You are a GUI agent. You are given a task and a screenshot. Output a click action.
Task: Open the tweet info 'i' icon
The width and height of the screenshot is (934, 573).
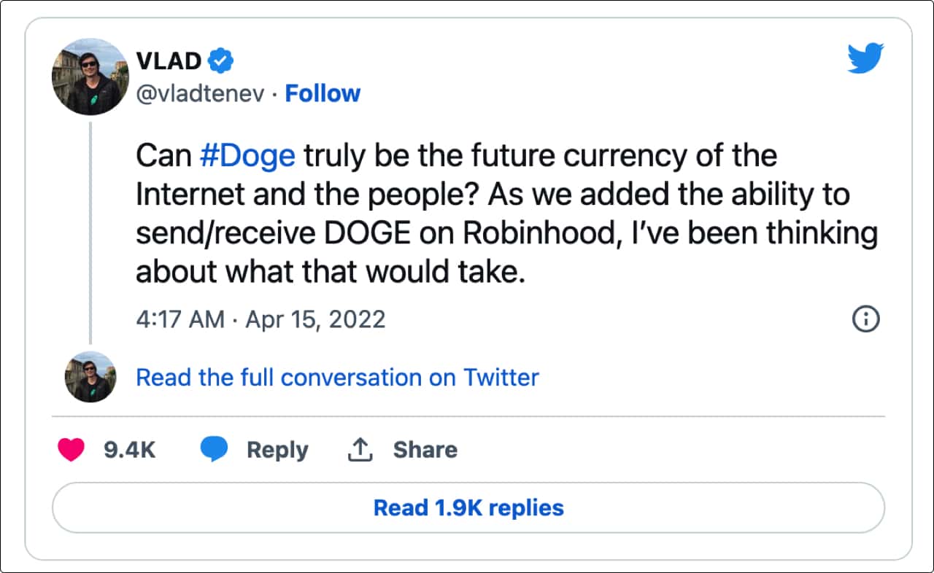pyautogui.click(x=865, y=319)
